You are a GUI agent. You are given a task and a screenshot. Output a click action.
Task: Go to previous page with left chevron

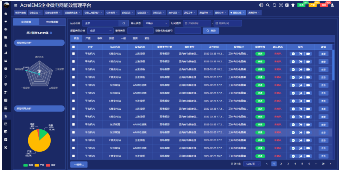coord(267,164)
